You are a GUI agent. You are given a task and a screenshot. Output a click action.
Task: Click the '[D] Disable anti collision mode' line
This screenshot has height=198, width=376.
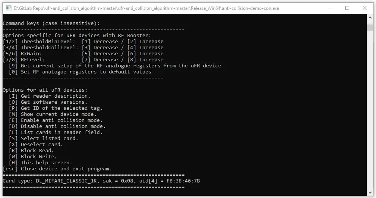coord(57,126)
